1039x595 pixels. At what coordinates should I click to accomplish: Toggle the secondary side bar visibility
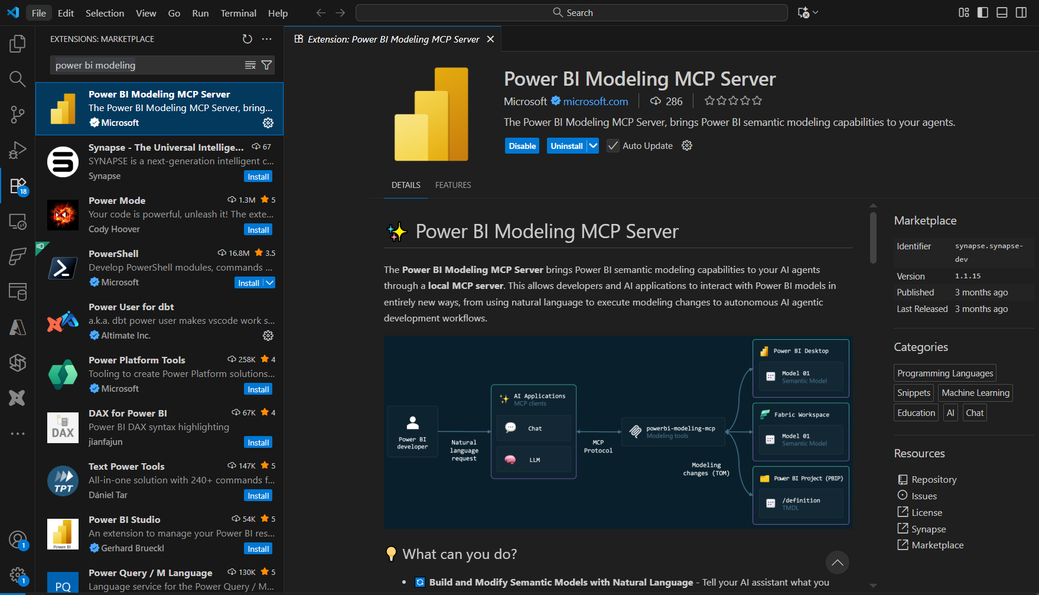1021,12
